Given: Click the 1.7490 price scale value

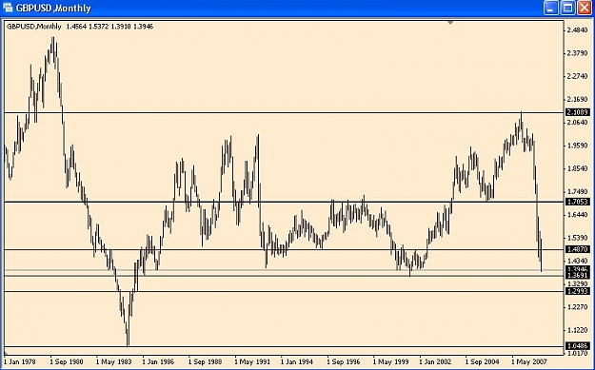Looking at the screenshot, I should coord(577,192).
